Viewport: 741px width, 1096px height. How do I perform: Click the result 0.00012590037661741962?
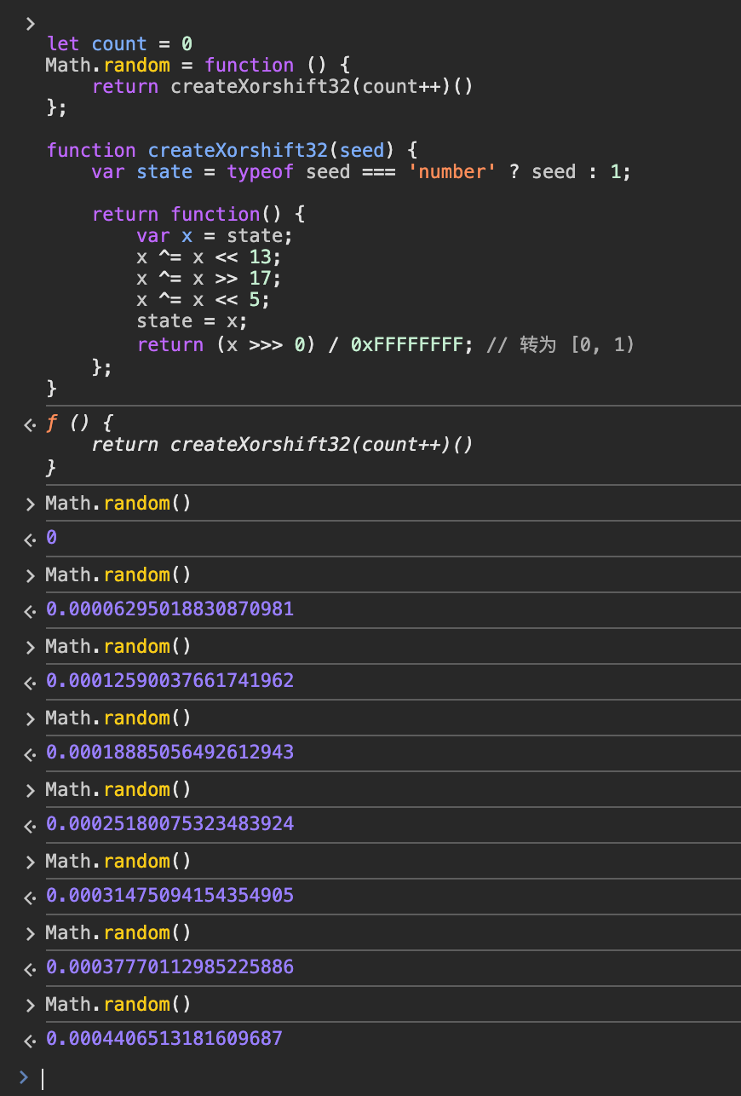pos(169,681)
